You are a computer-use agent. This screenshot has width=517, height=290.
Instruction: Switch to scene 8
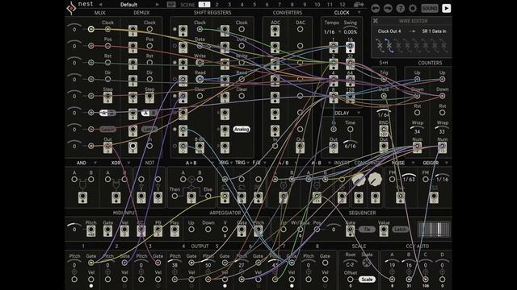coord(292,5)
